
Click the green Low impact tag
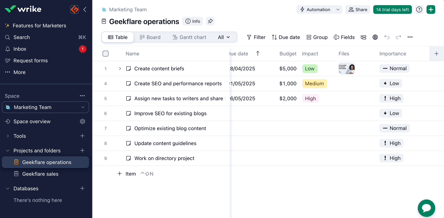[310, 69]
